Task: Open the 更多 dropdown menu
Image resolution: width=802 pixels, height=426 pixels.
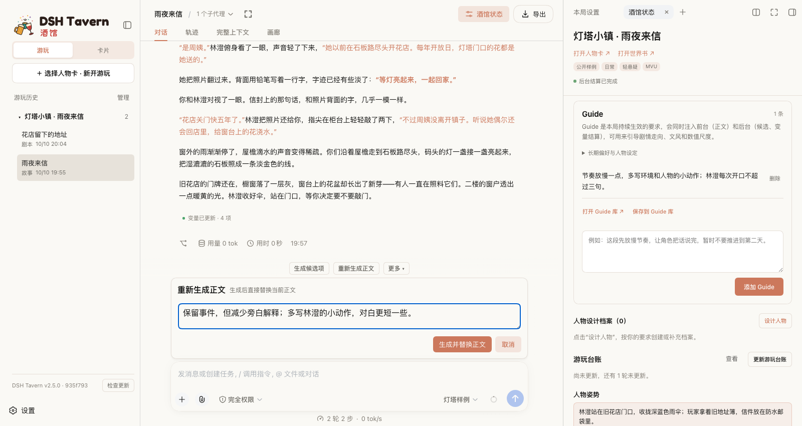Action: click(396, 269)
